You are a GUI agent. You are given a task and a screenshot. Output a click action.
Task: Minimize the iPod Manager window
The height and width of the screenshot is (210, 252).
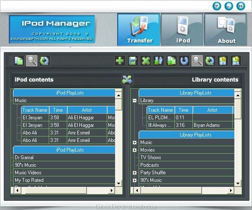click(x=229, y=6)
